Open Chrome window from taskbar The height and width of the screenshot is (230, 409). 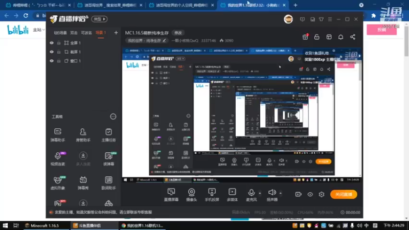coord(142,225)
